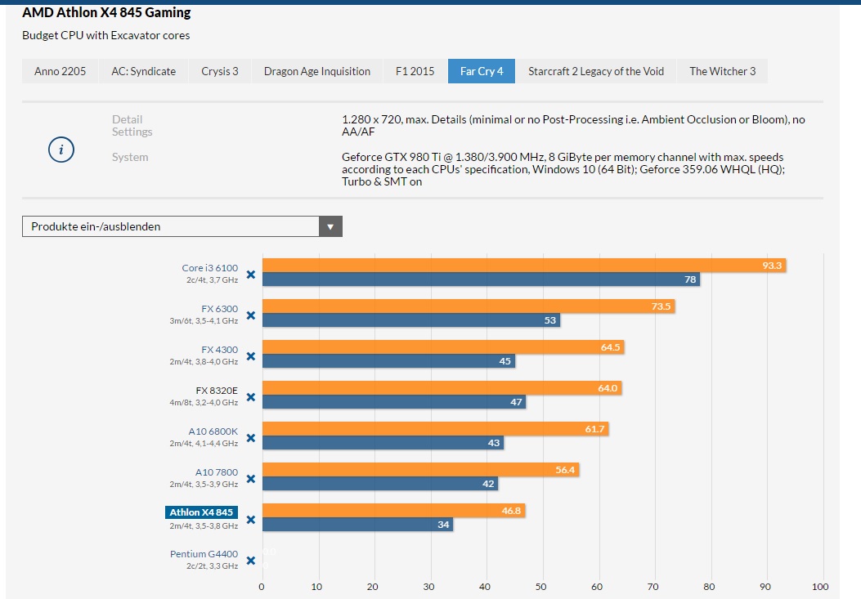Click the Pentium G4400 label
Viewport: 861px width, 599px height.
pos(204,554)
